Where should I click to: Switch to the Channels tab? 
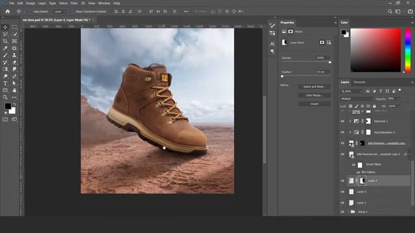click(359, 82)
